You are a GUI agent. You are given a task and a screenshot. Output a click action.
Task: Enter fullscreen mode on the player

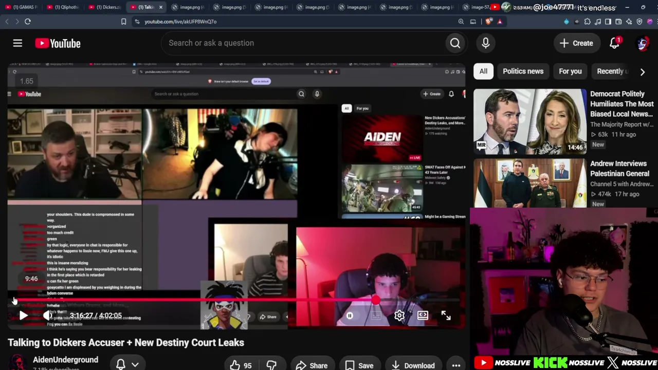446,316
